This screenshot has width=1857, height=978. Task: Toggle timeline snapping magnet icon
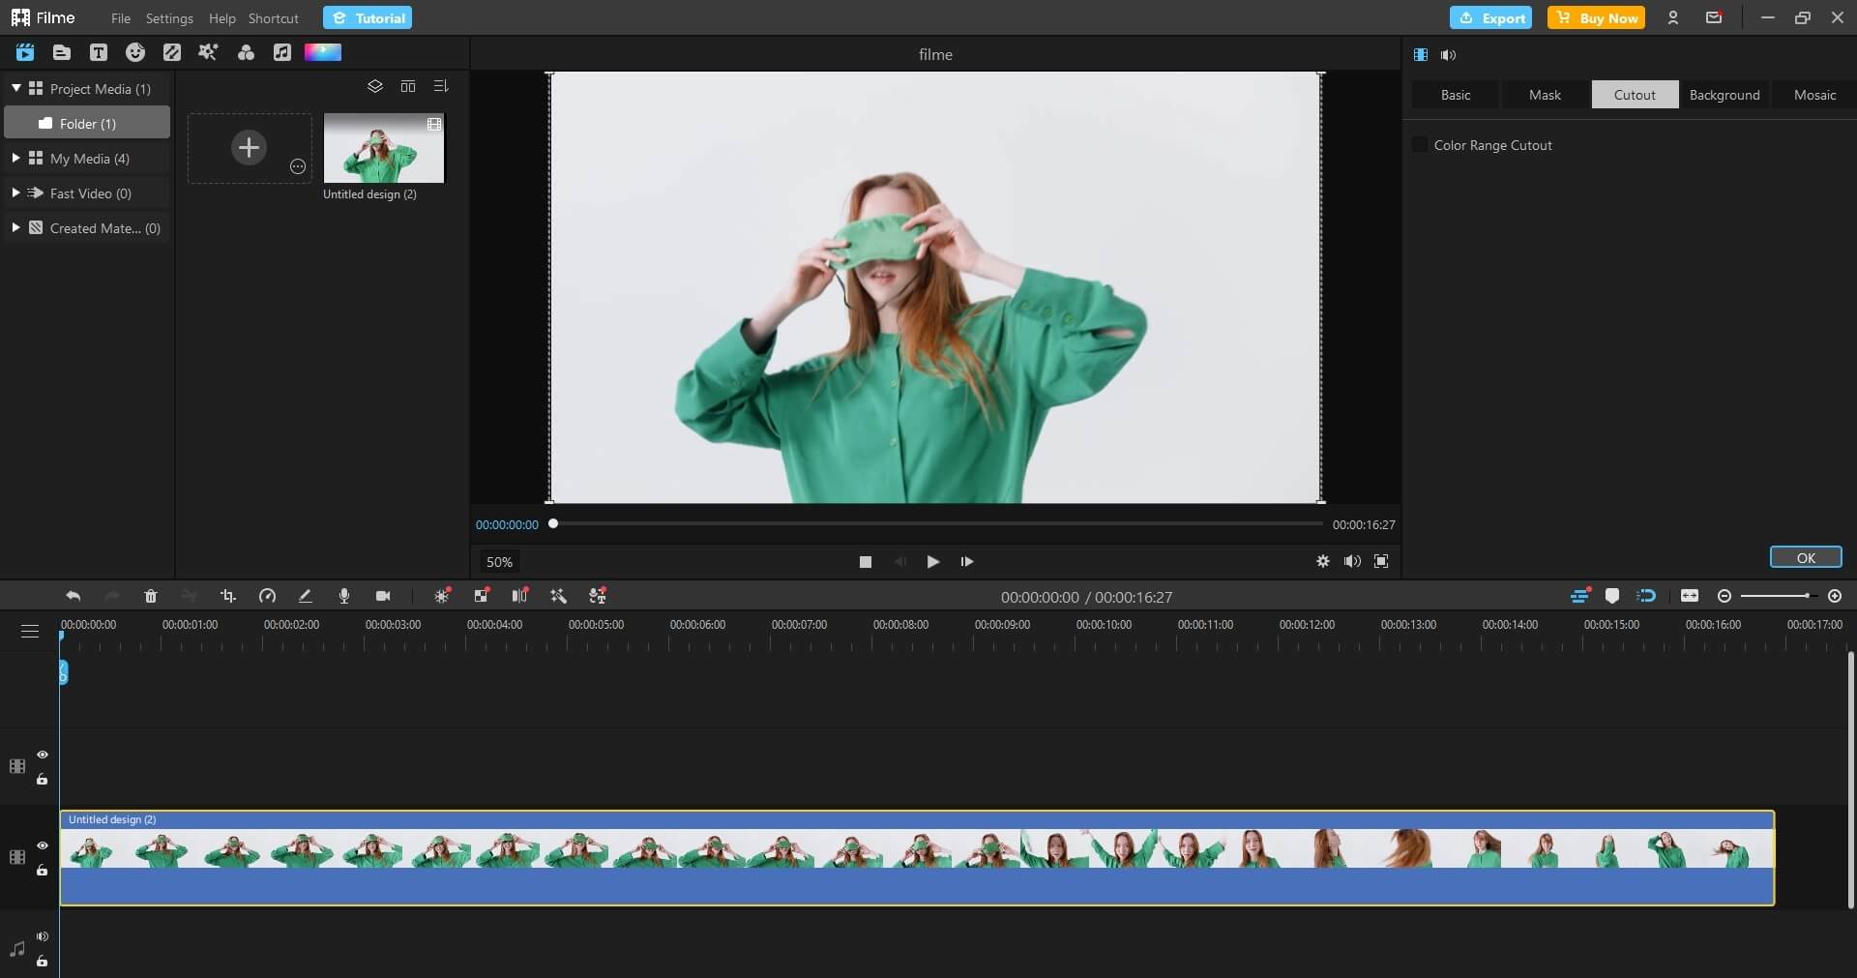1646,596
